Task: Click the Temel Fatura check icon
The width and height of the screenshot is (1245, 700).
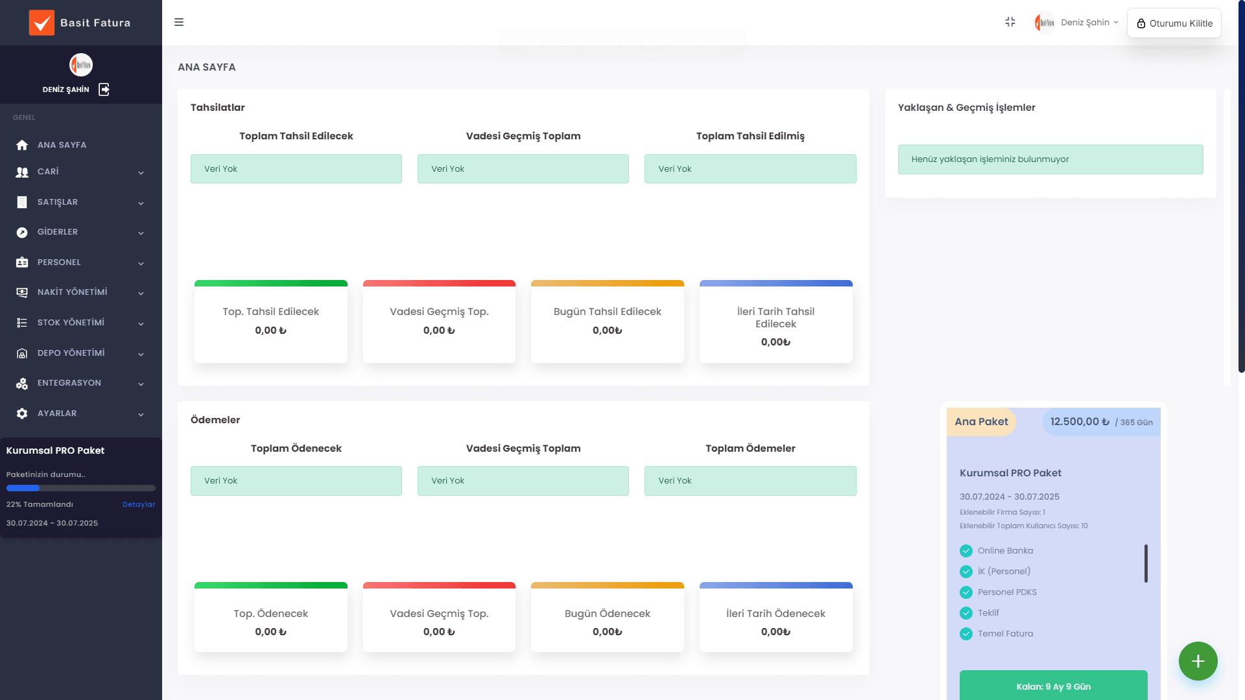Action: pyautogui.click(x=966, y=634)
